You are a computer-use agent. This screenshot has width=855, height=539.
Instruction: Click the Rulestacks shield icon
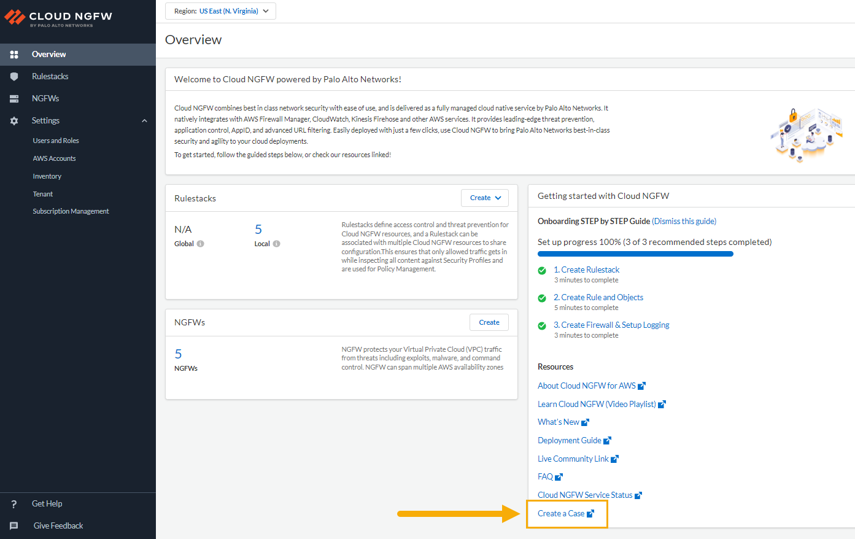pos(14,77)
